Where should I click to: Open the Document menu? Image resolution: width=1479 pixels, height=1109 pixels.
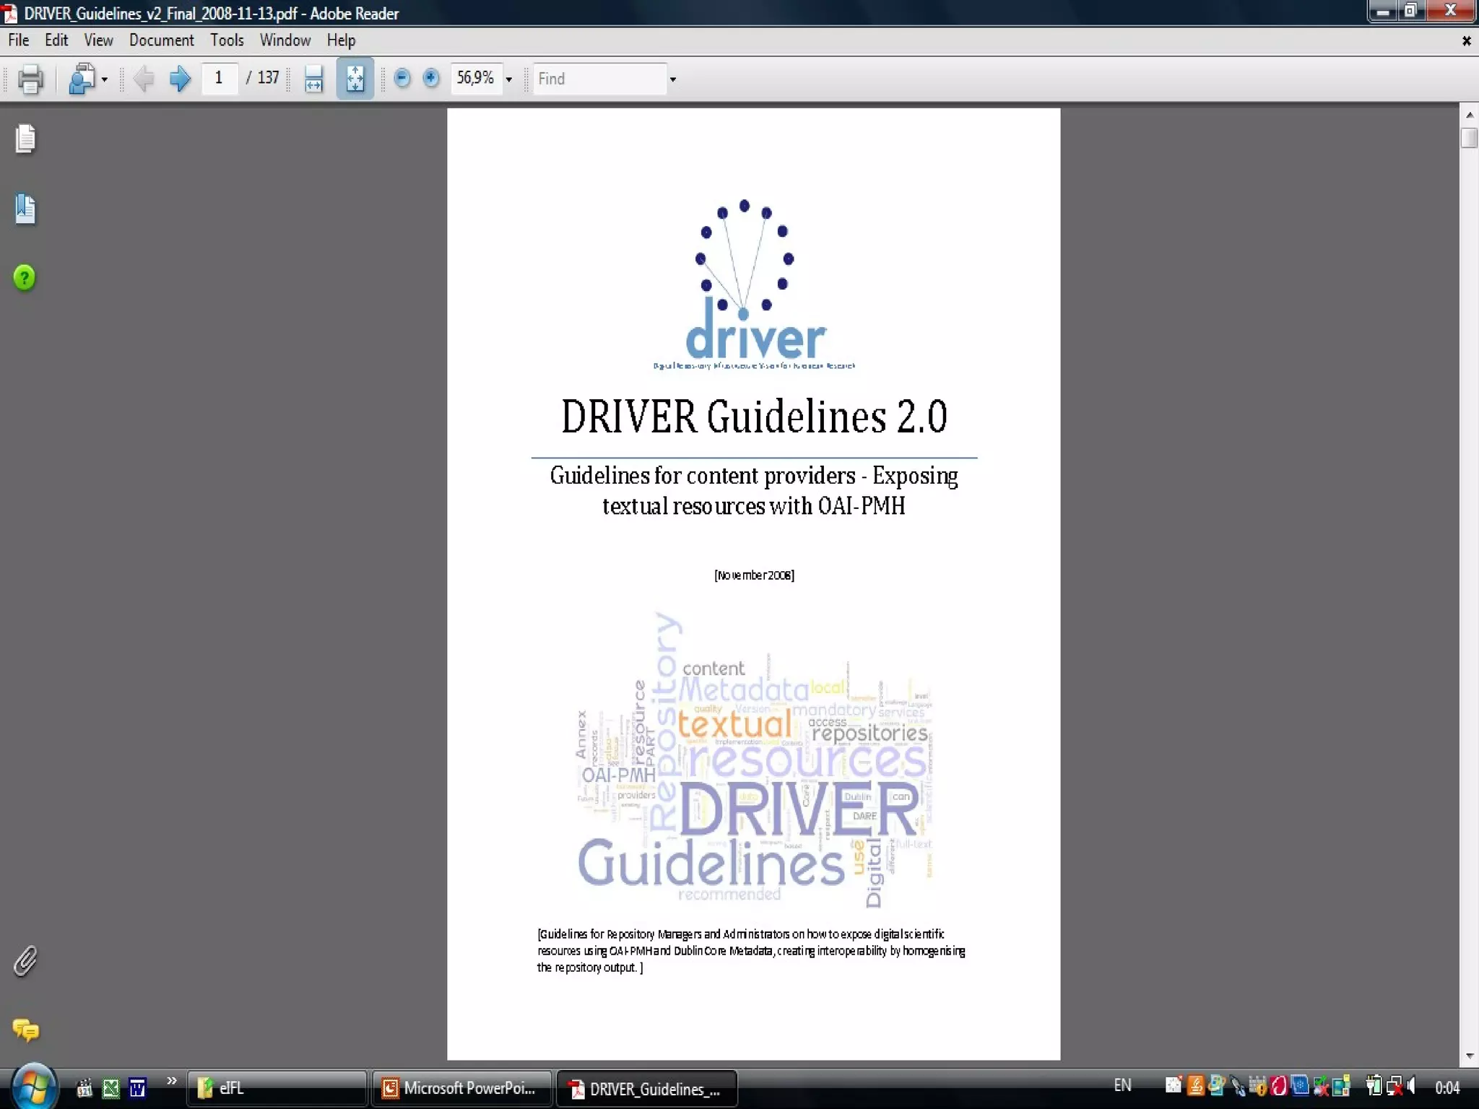[x=161, y=40]
